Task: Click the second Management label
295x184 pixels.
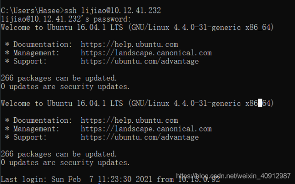Action: (36, 129)
